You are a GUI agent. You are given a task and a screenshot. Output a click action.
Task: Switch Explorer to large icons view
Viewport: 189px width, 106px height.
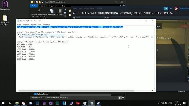pyautogui.click(x=123, y=98)
